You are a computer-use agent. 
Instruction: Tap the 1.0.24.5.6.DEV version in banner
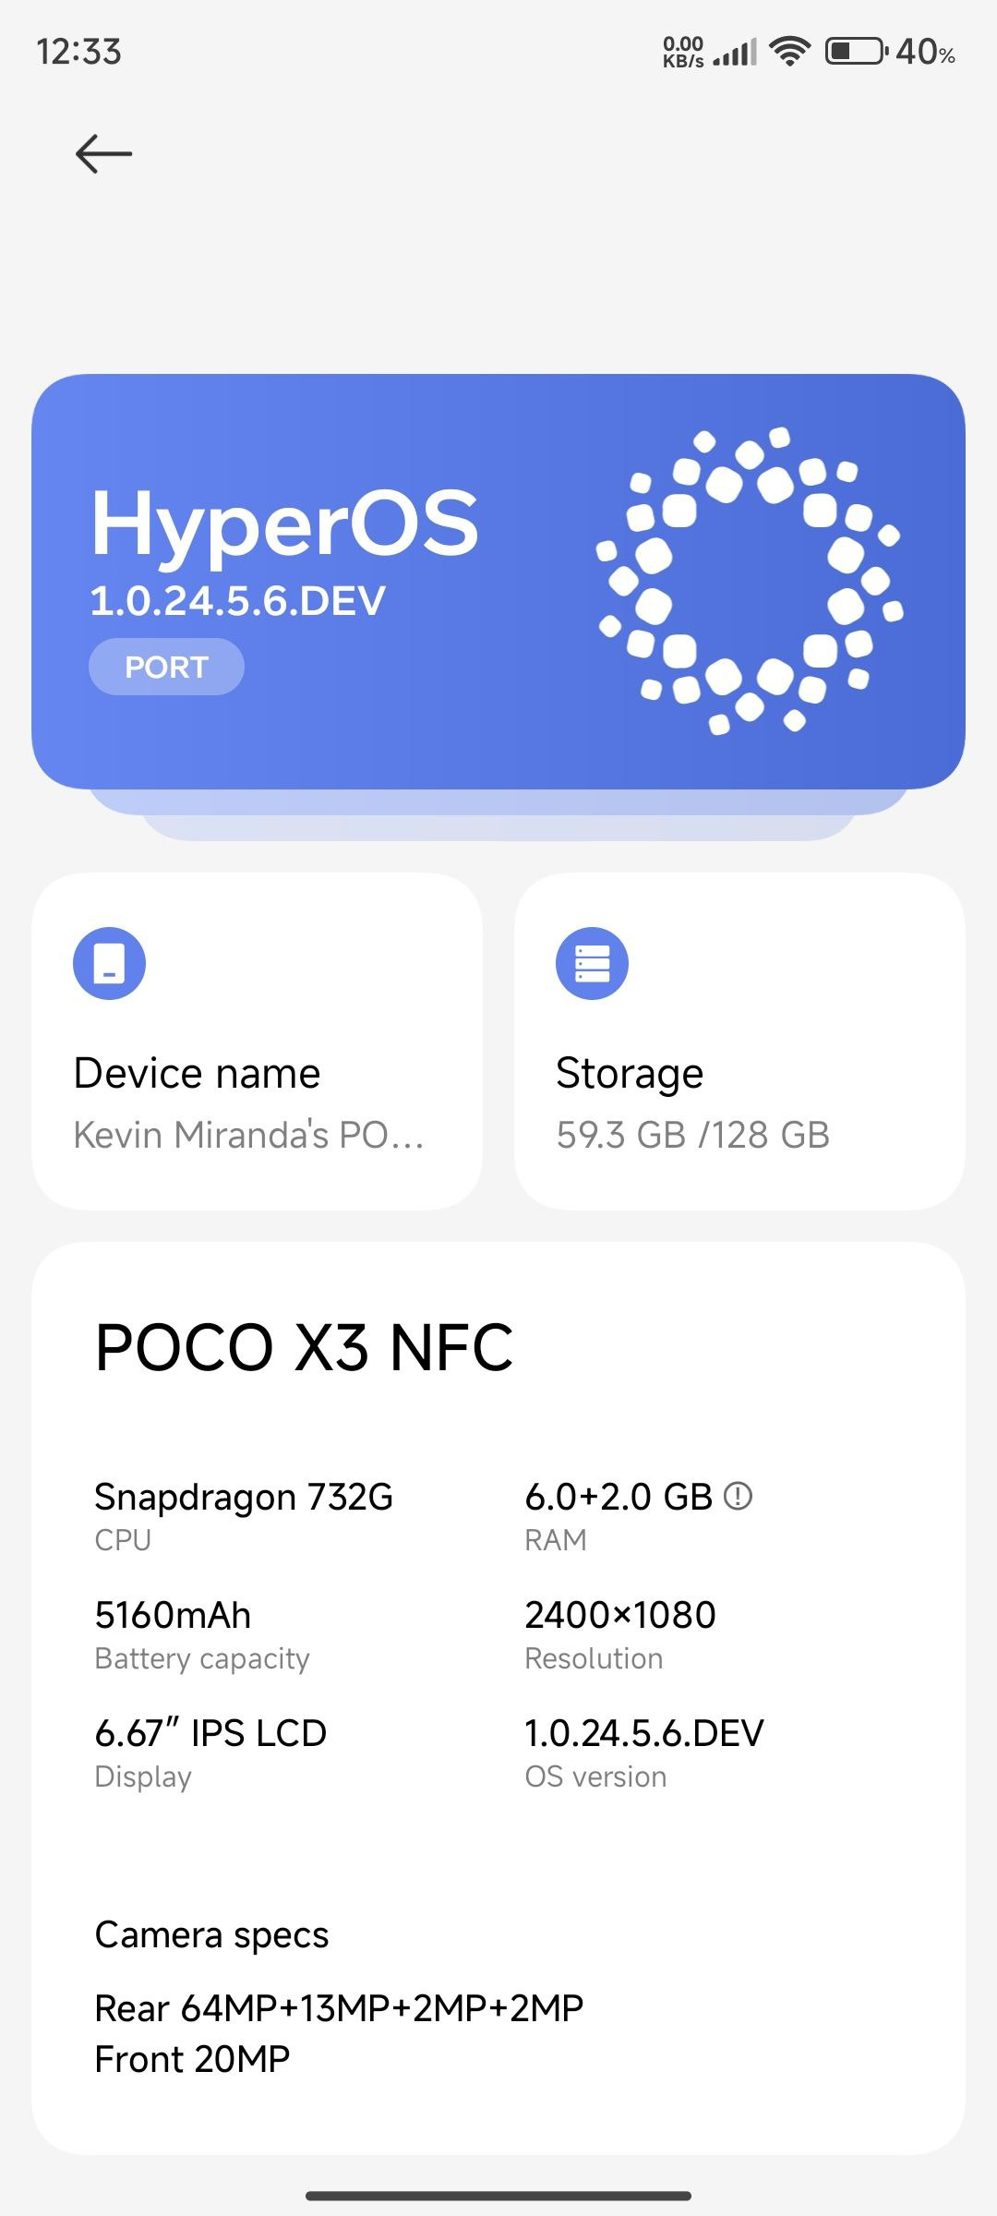click(x=237, y=601)
